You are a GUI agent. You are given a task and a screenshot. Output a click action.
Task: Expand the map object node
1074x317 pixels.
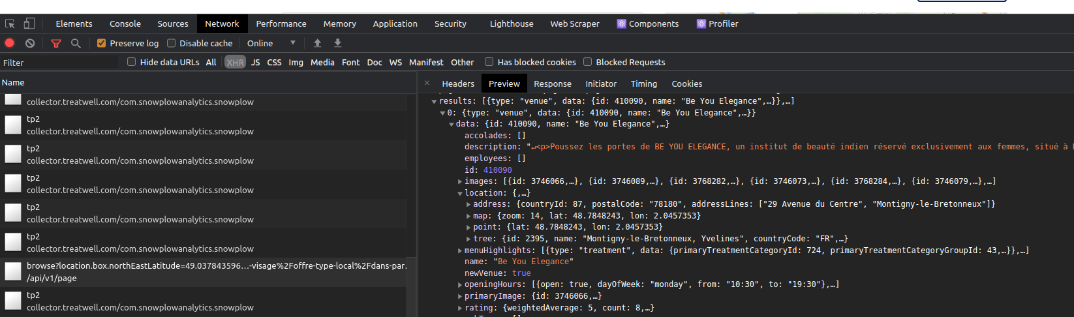[468, 216]
